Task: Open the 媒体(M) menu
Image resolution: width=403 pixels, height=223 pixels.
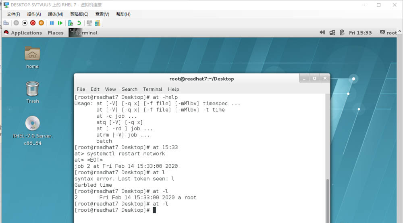Action: pos(55,14)
